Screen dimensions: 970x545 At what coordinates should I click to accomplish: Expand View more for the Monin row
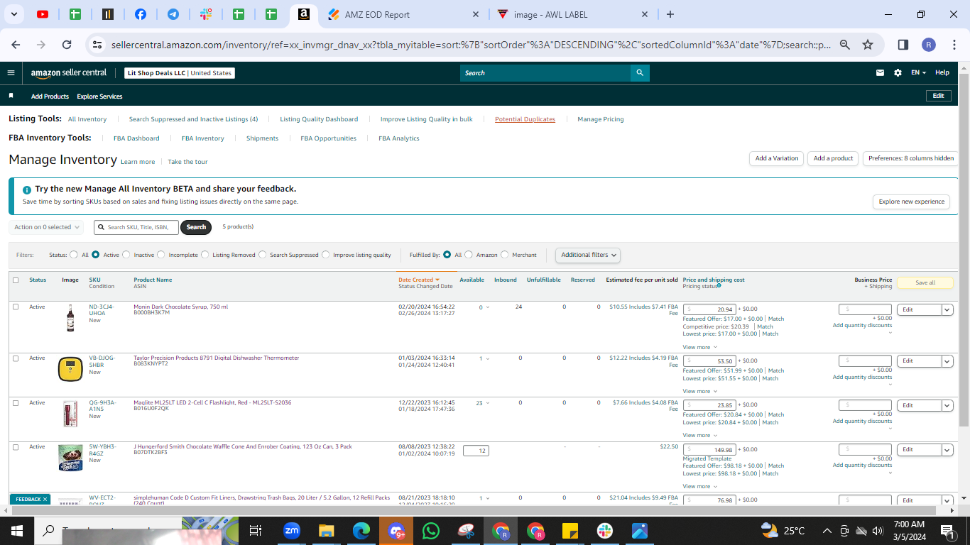click(x=699, y=347)
